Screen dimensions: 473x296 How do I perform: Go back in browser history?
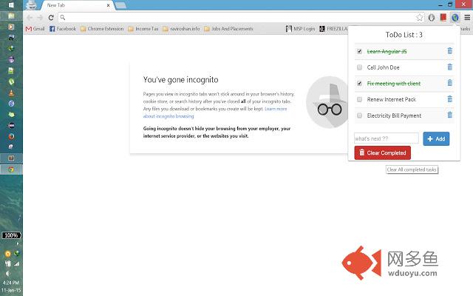tap(30, 18)
